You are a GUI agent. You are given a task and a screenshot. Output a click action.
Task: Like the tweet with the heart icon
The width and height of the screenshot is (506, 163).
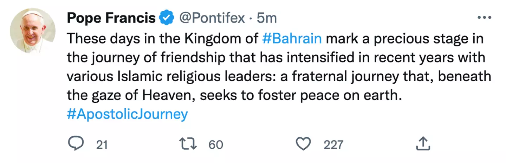303,144
